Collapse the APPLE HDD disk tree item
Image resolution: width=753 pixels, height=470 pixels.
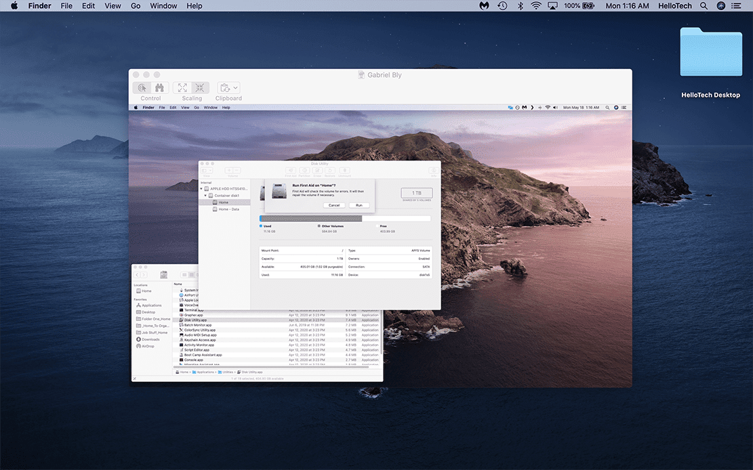coord(201,189)
